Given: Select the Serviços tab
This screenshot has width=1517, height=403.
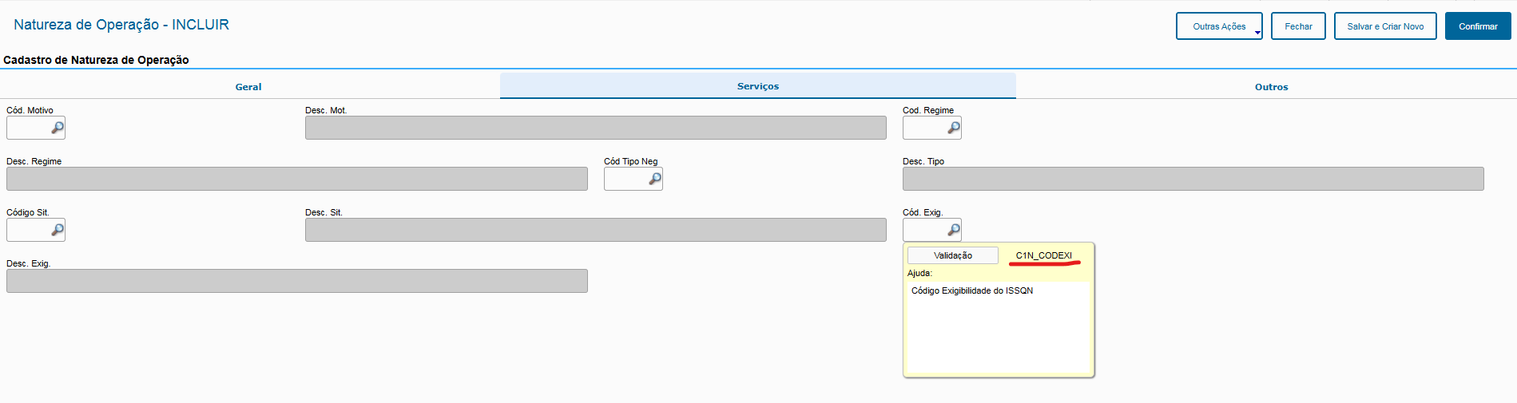Looking at the screenshot, I should [758, 86].
